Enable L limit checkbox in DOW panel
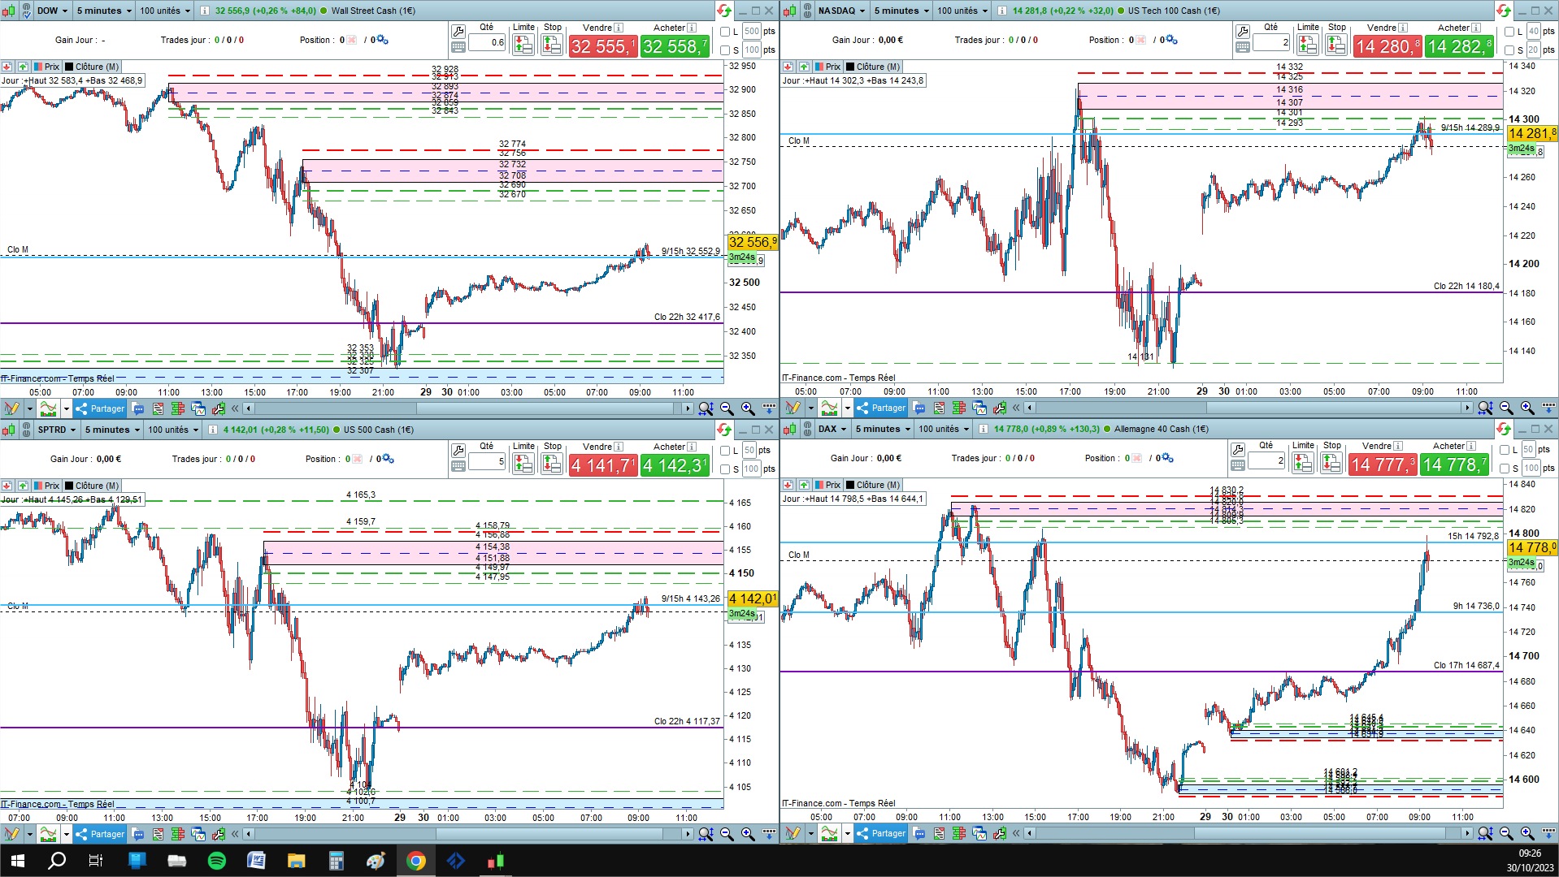The height and width of the screenshot is (877, 1559). point(725,32)
